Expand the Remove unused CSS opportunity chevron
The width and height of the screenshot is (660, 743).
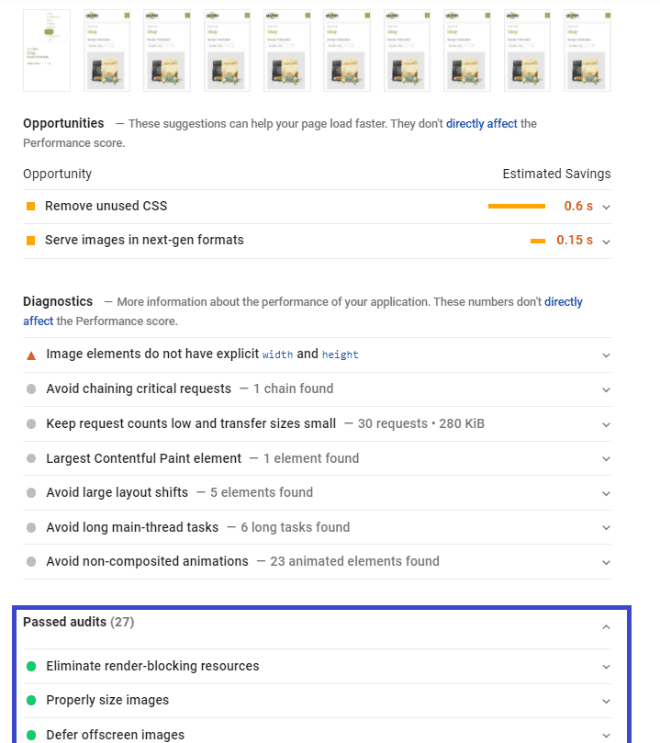pos(606,207)
